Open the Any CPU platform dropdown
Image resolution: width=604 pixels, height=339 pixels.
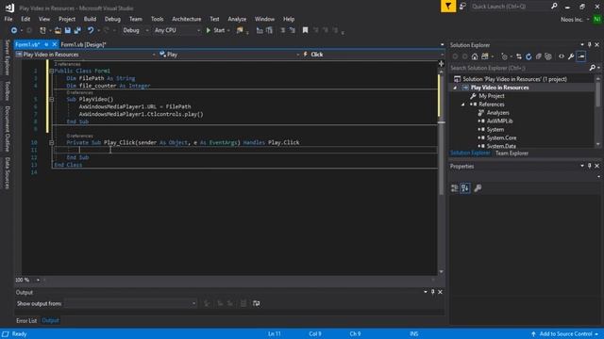(176, 30)
